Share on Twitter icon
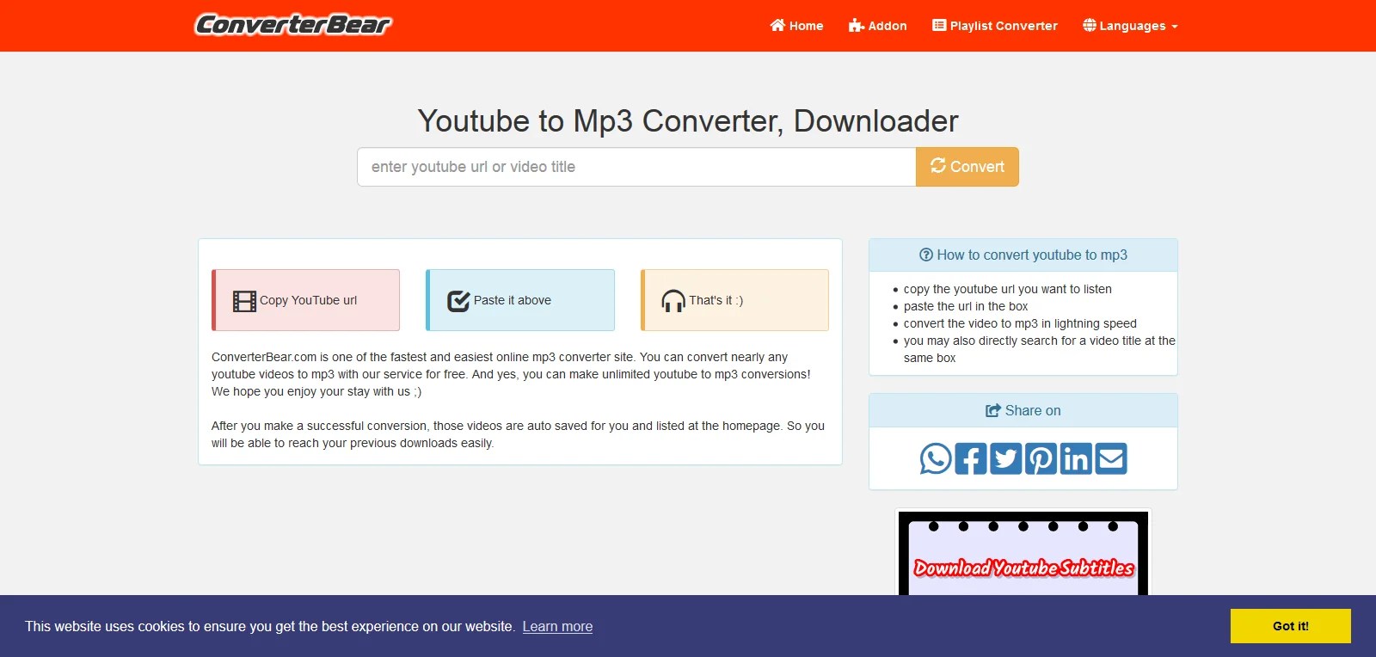This screenshot has height=657, width=1376. click(1006, 458)
